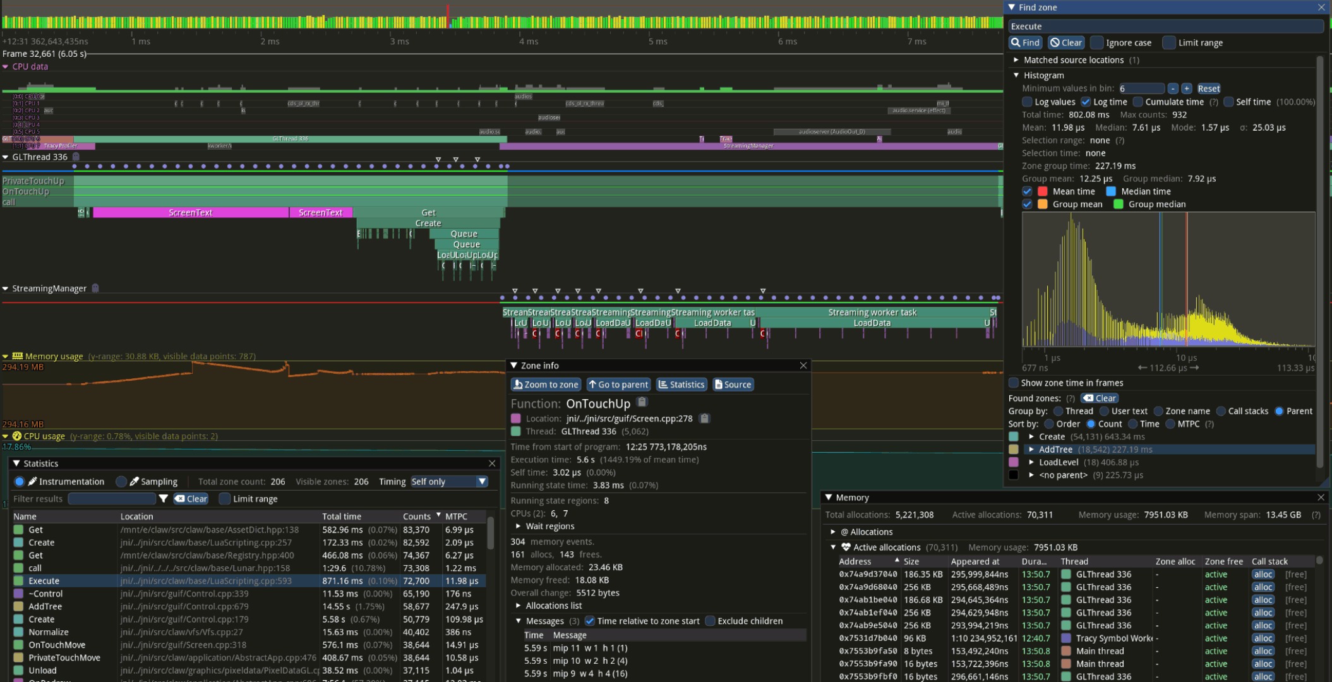Toggle Cumulate time checkbox
1332x682 pixels.
pos(1137,102)
